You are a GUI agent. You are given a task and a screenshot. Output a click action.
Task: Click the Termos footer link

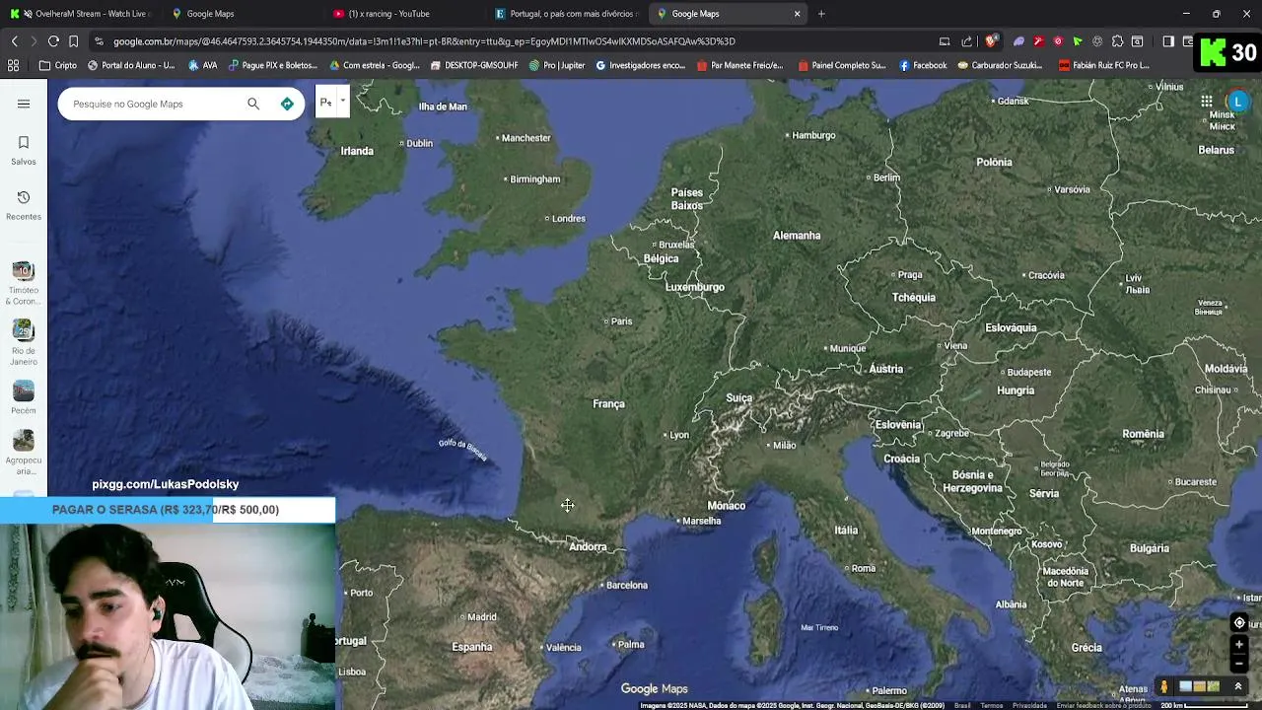click(992, 705)
